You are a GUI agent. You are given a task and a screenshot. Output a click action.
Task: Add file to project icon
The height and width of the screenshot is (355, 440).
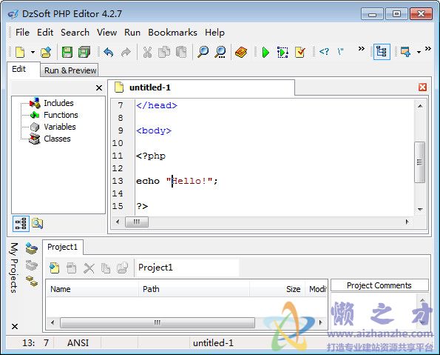pyautogui.click(x=55, y=268)
